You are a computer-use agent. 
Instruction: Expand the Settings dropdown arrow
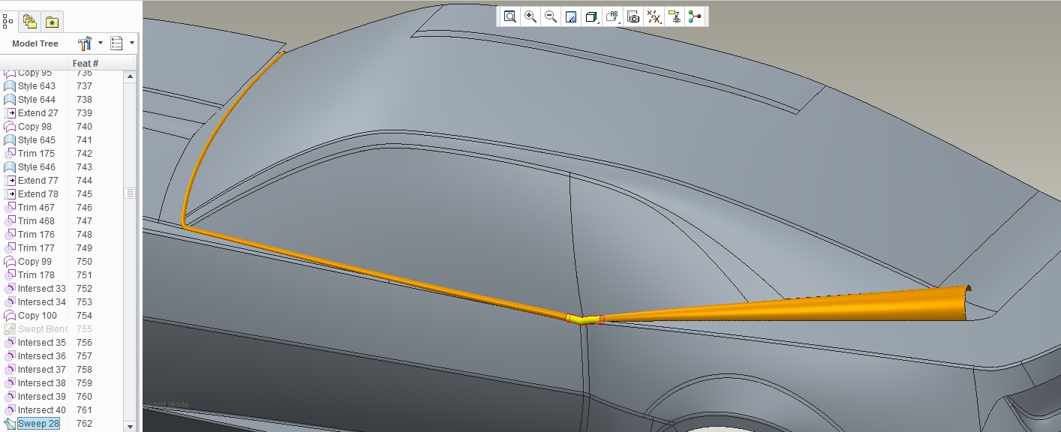(x=101, y=43)
